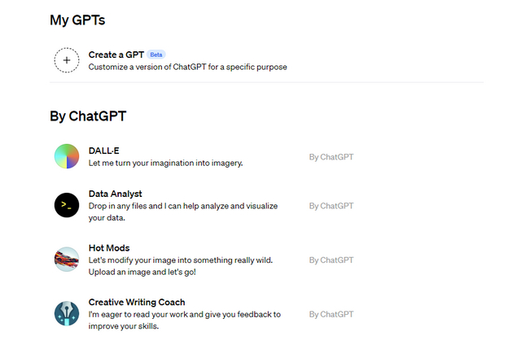Click By ChatGPT label beside Hot Mods
The height and width of the screenshot is (349, 521).
(331, 260)
